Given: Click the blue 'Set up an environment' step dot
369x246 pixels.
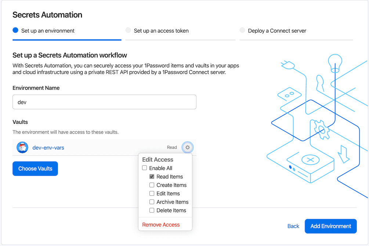Looking at the screenshot, I should pyautogui.click(x=15, y=30).
